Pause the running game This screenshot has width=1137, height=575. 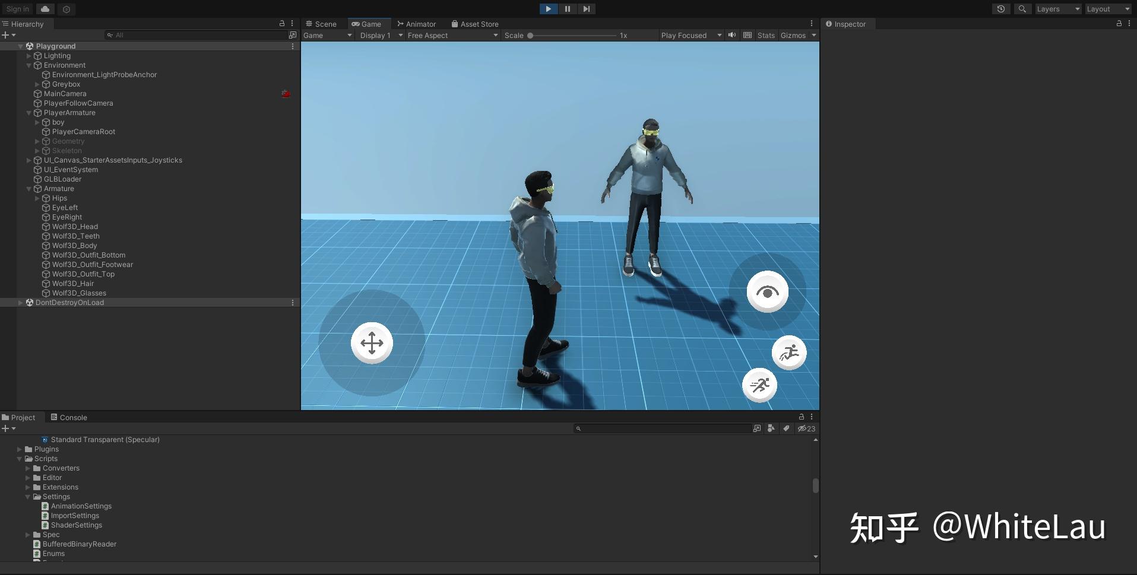[x=567, y=9]
